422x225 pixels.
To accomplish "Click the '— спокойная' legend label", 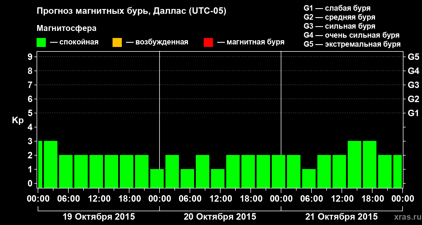I will click(x=74, y=42).
